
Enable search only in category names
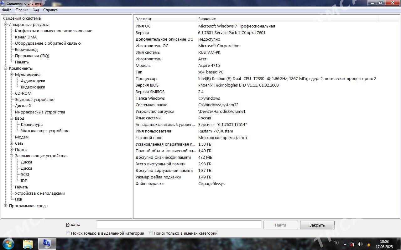click(x=151, y=233)
